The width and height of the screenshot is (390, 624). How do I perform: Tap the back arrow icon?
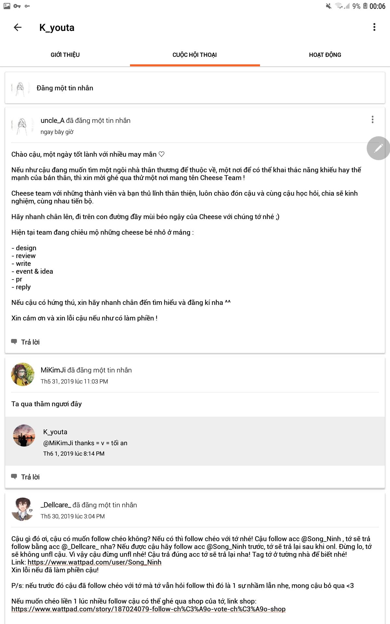tap(18, 28)
